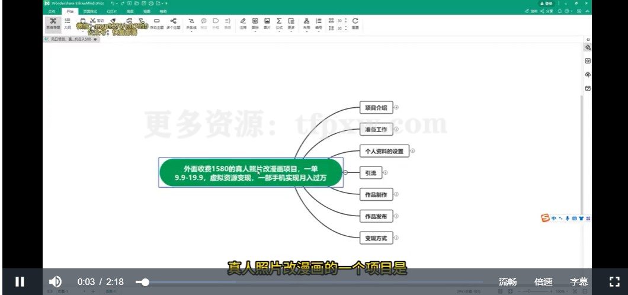The image size is (628, 295).
Task: Click the 发布 publish button
Action: coord(531,11)
